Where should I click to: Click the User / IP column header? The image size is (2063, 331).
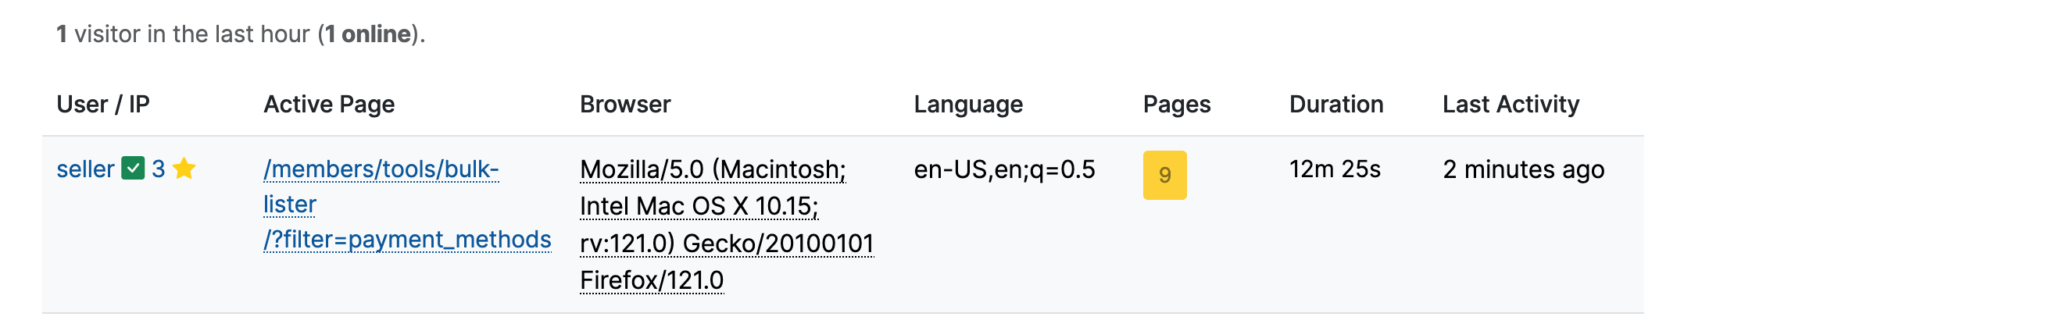pyautogui.click(x=102, y=105)
